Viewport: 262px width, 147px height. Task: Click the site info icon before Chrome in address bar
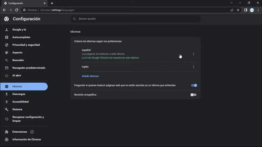[25, 10]
